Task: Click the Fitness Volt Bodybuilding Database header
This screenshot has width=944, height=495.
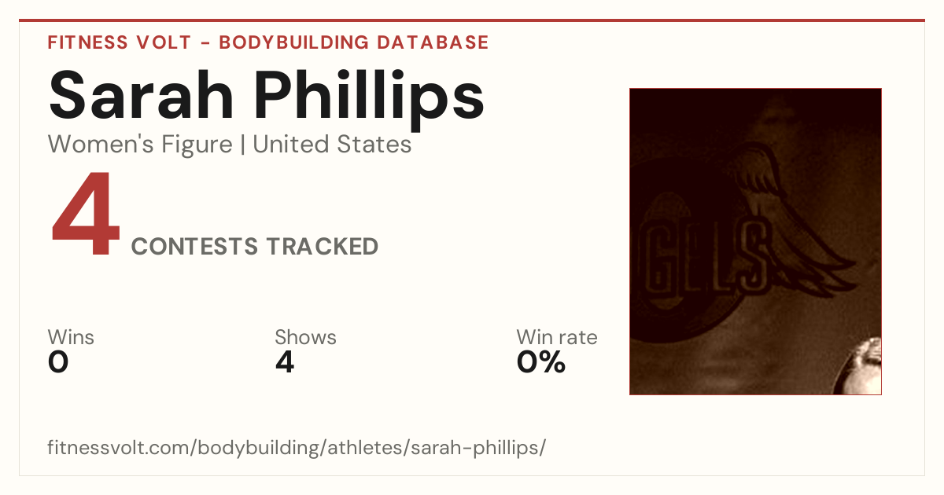Action: click(x=268, y=42)
